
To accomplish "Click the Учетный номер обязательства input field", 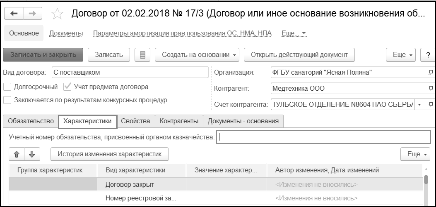I will pos(324,137).
